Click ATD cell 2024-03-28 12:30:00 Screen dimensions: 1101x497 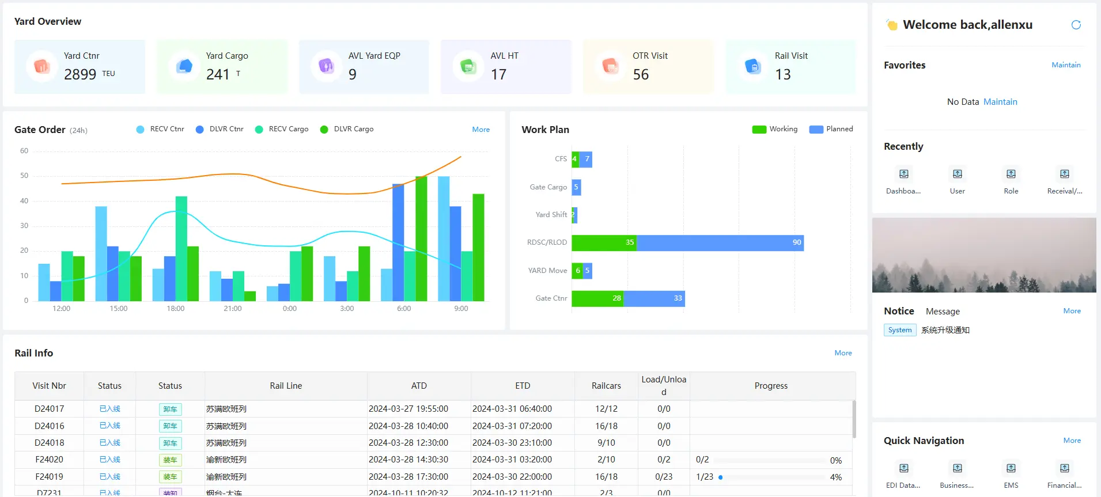(x=408, y=443)
